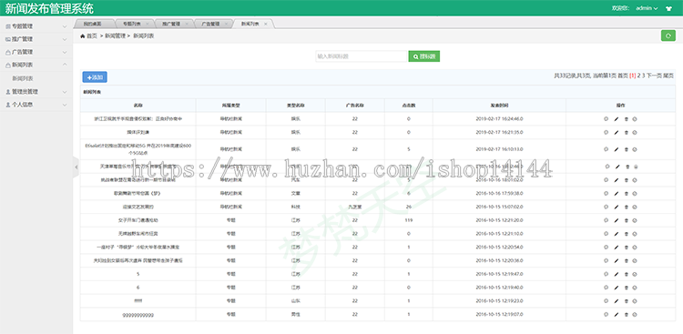This screenshot has height=334, width=683.
Task: Select the active 新闻列表 tab
Action: tap(250, 24)
